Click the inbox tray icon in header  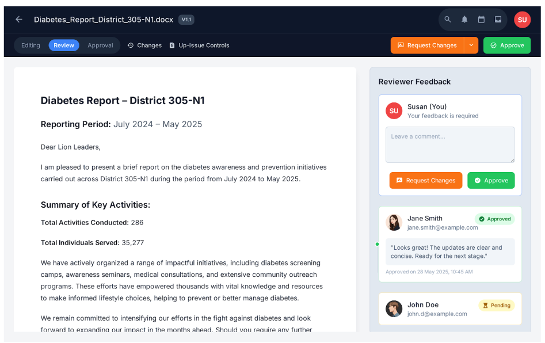pos(498,20)
